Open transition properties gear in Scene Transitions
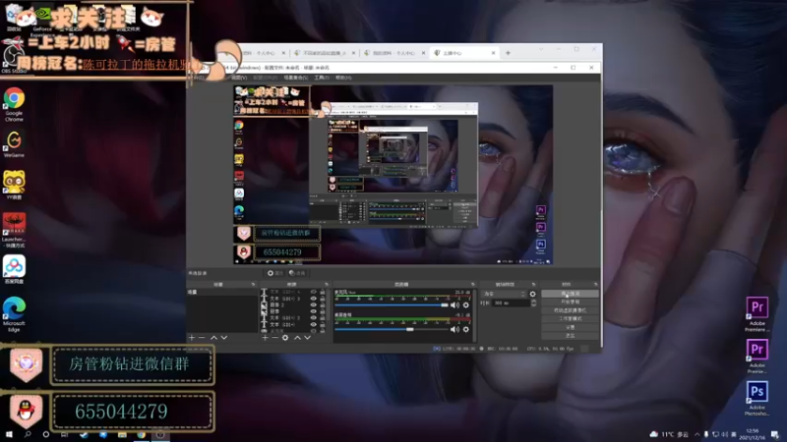 click(x=533, y=294)
